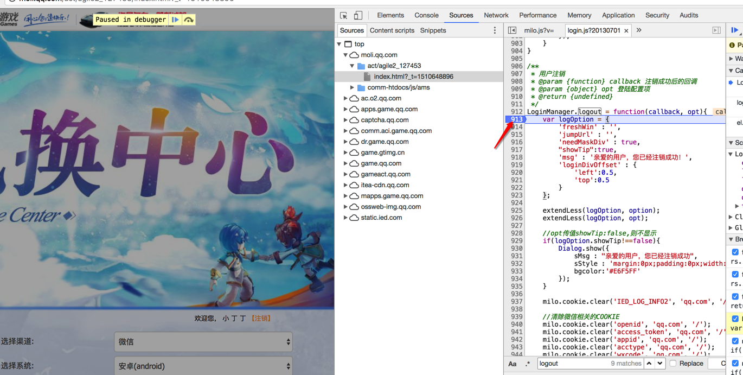
Task: Jump to previous logout match
Action: [649, 364]
